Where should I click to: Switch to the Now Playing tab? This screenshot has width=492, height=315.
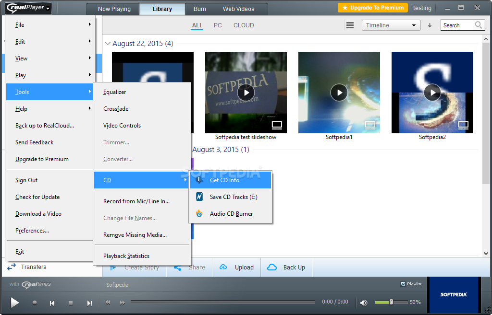click(114, 9)
